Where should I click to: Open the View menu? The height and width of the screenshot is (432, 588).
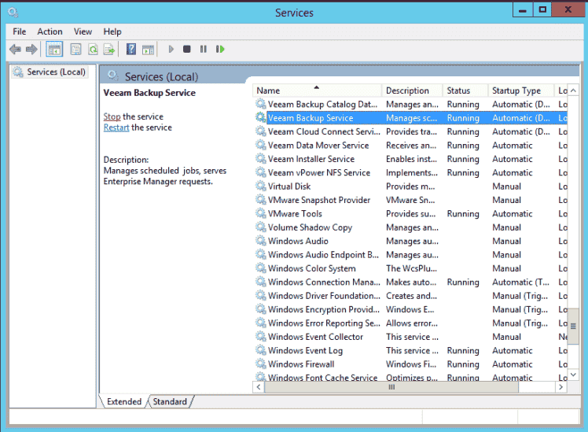point(83,31)
